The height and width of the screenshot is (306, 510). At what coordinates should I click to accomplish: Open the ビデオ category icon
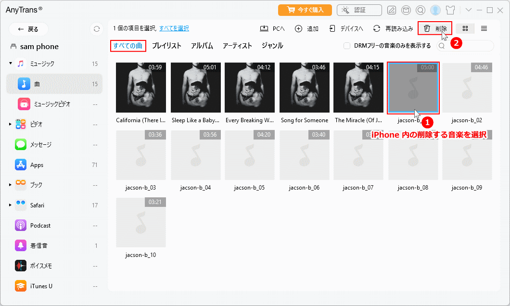(21, 124)
